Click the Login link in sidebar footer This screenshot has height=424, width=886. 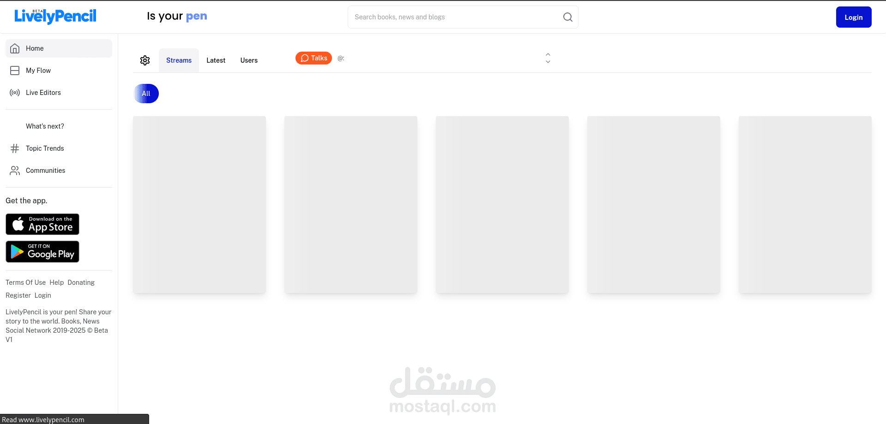click(43, 295)
